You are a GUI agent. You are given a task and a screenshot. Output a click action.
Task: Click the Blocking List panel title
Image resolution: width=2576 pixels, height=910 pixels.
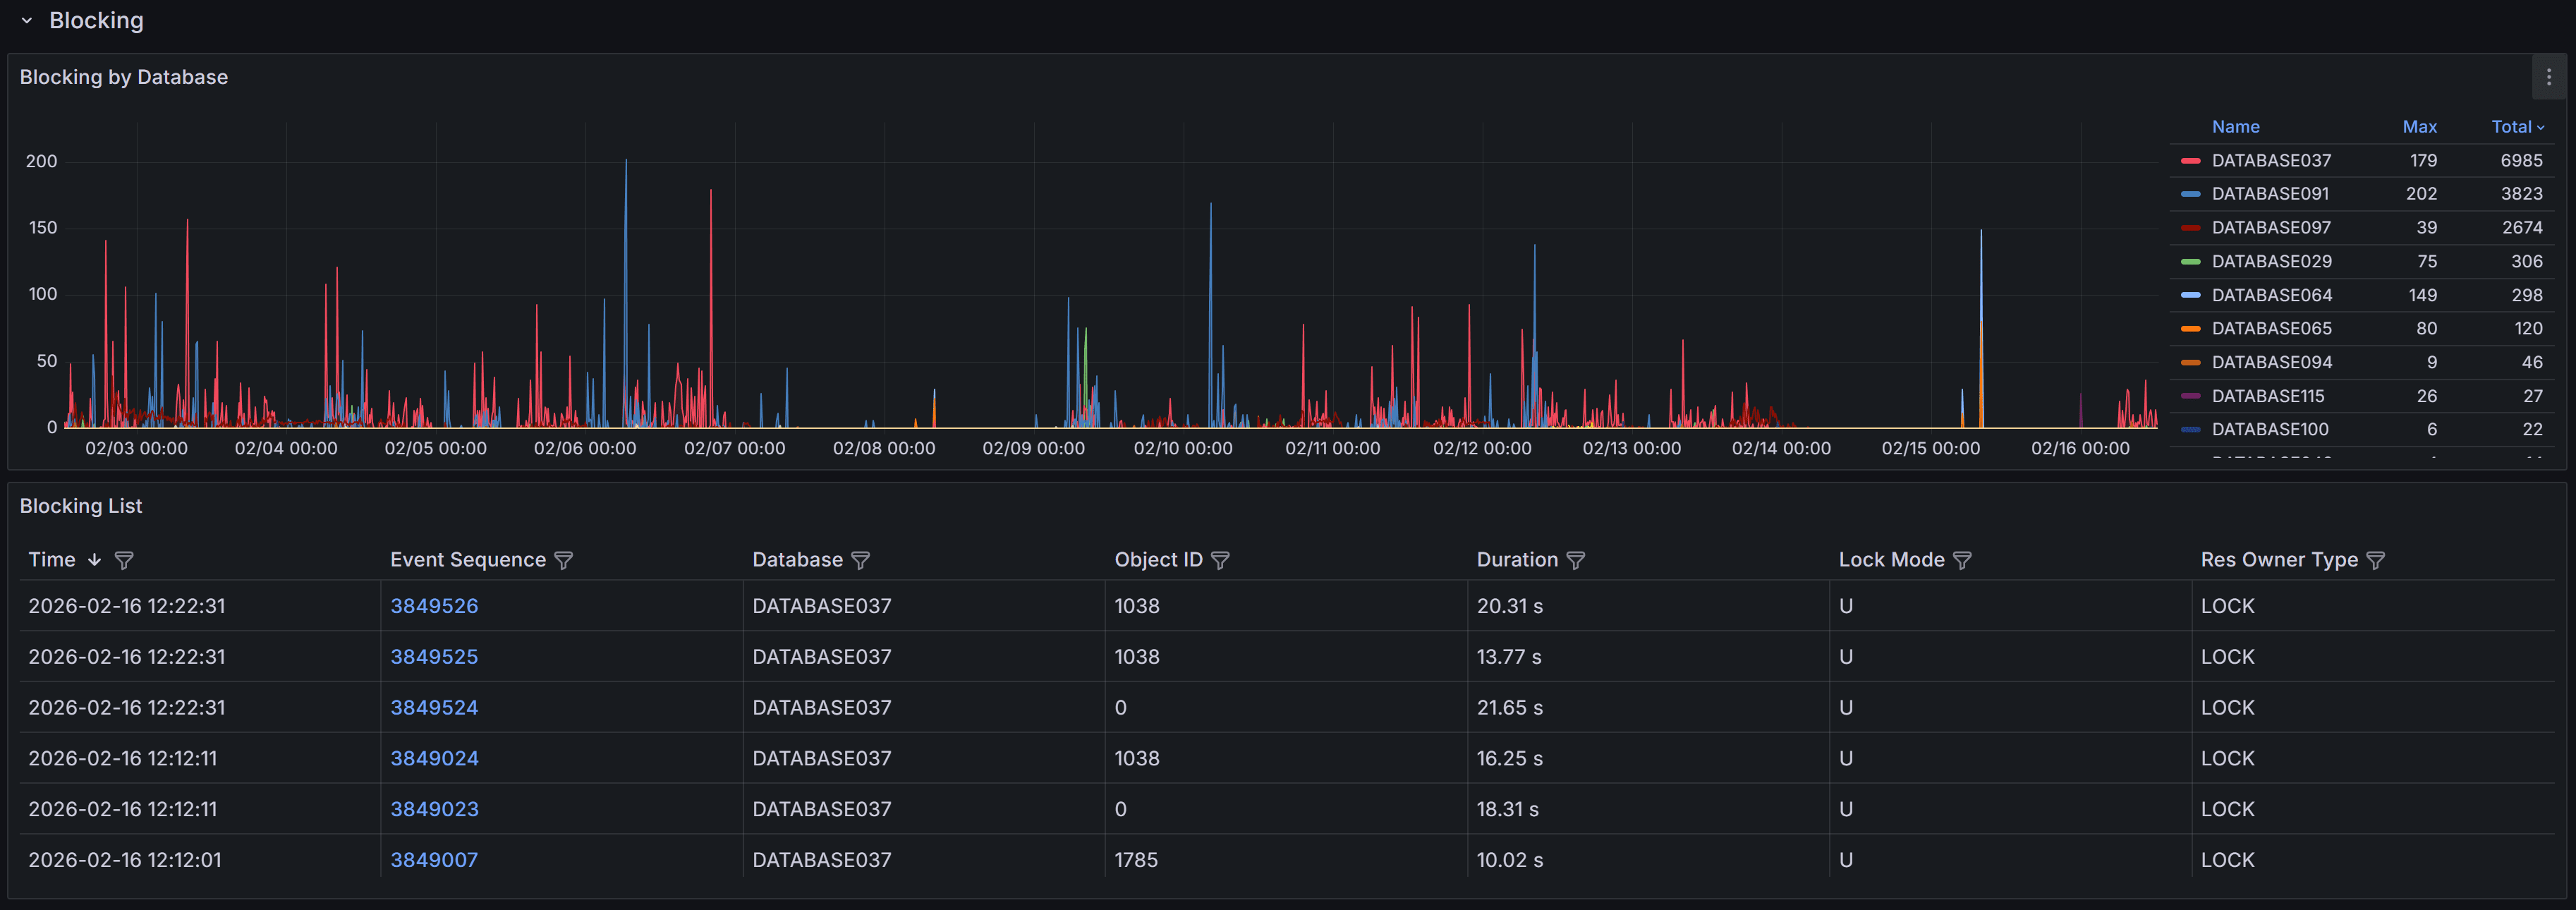click(81, 506)
